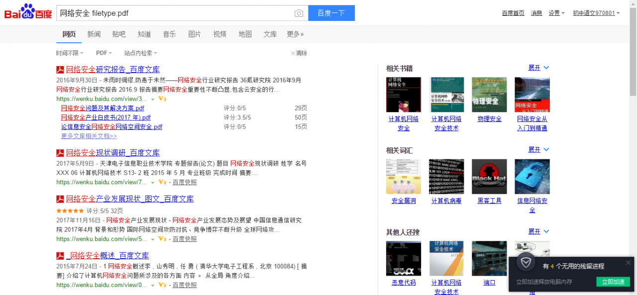Viewport: 637px width, 295px height.
Task: Open dropdown arrow after 网络安全现状调研 URL
Action: click(153, 183)
